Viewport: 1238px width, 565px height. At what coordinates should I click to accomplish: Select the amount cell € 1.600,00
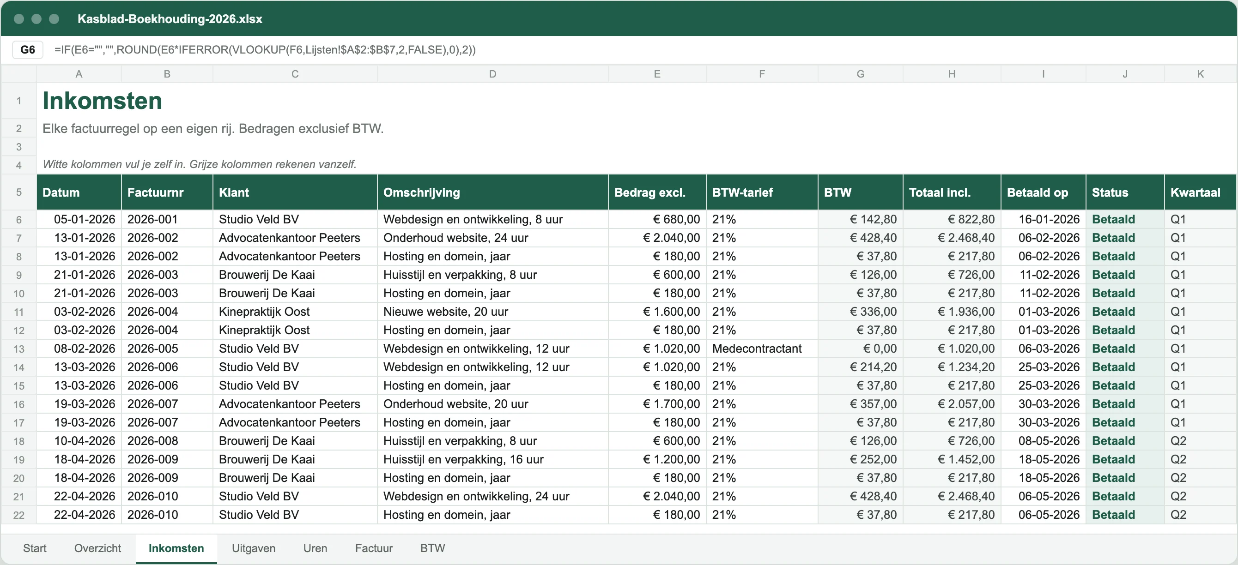click(x=657, y=312)
